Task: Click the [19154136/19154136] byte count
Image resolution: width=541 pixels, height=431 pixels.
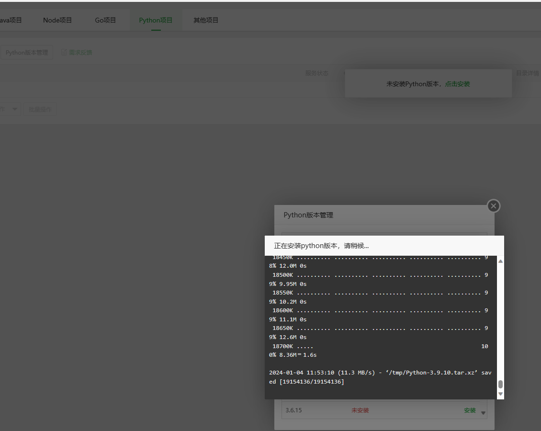Action: pyautogui.click(x=312, y=382)
